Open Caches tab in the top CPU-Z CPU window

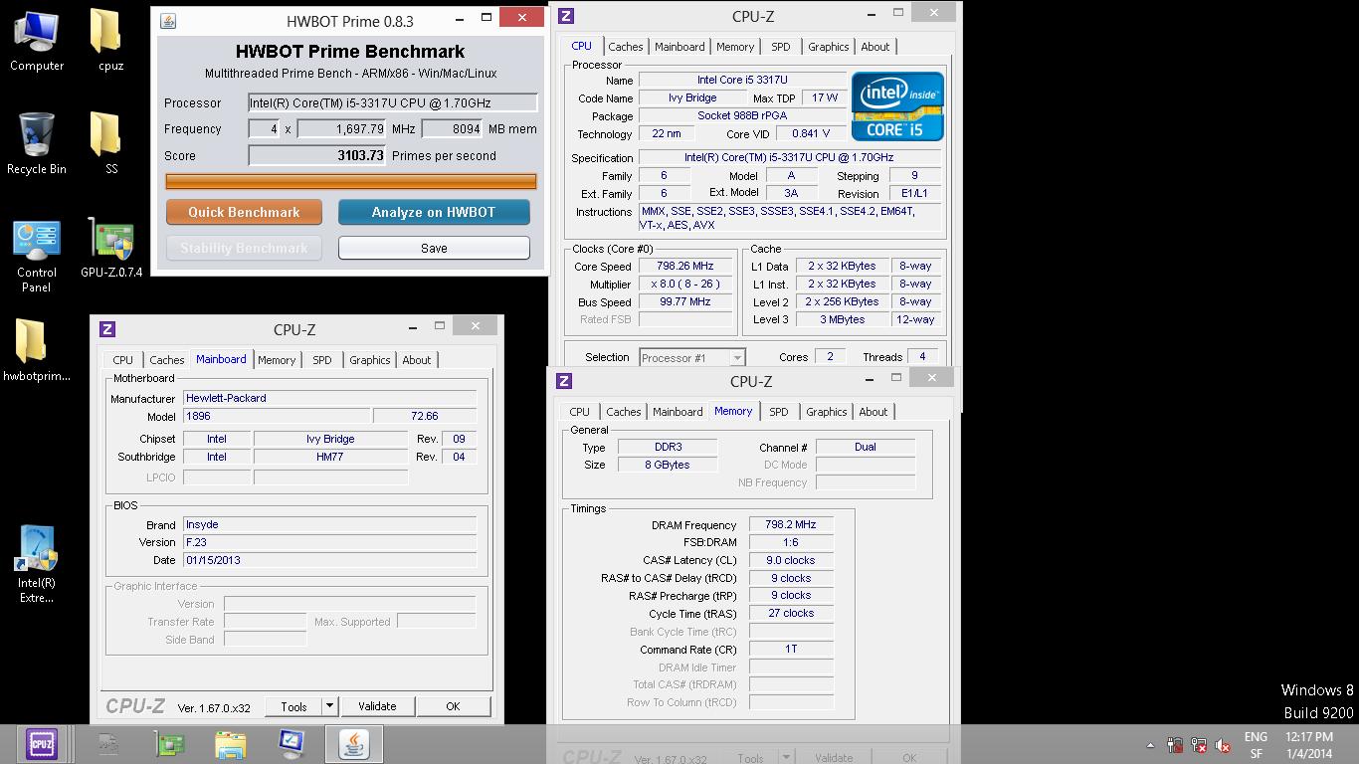click(626, 47)
